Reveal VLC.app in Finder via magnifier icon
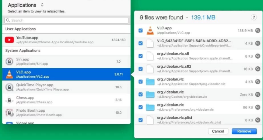263x140 pixels. (x=257, y=30)
